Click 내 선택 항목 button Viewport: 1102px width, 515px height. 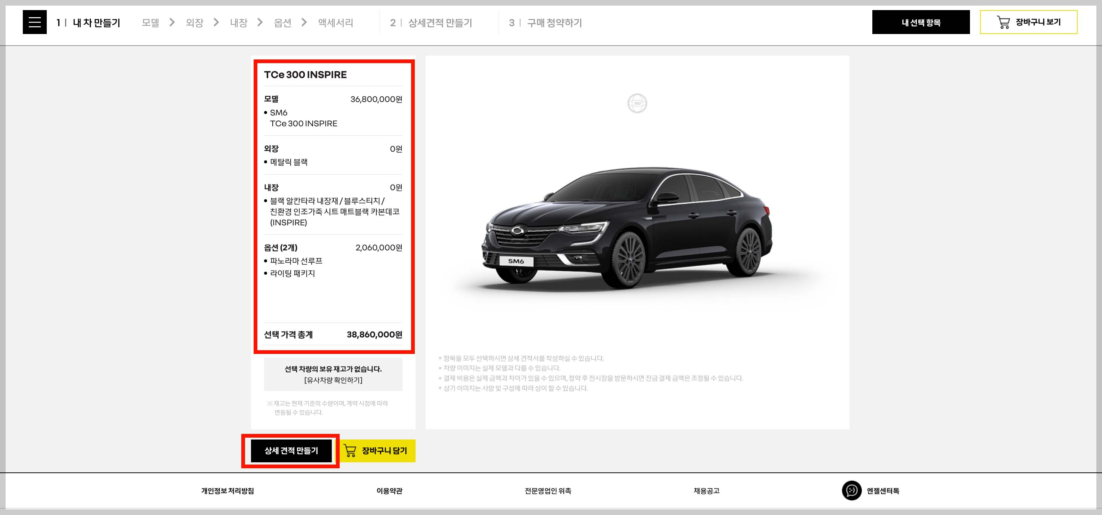pyautogui.click(x=921, y=22)
